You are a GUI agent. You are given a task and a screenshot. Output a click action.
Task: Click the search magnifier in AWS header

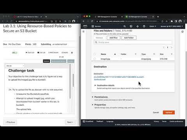click(x=125, y=26)
